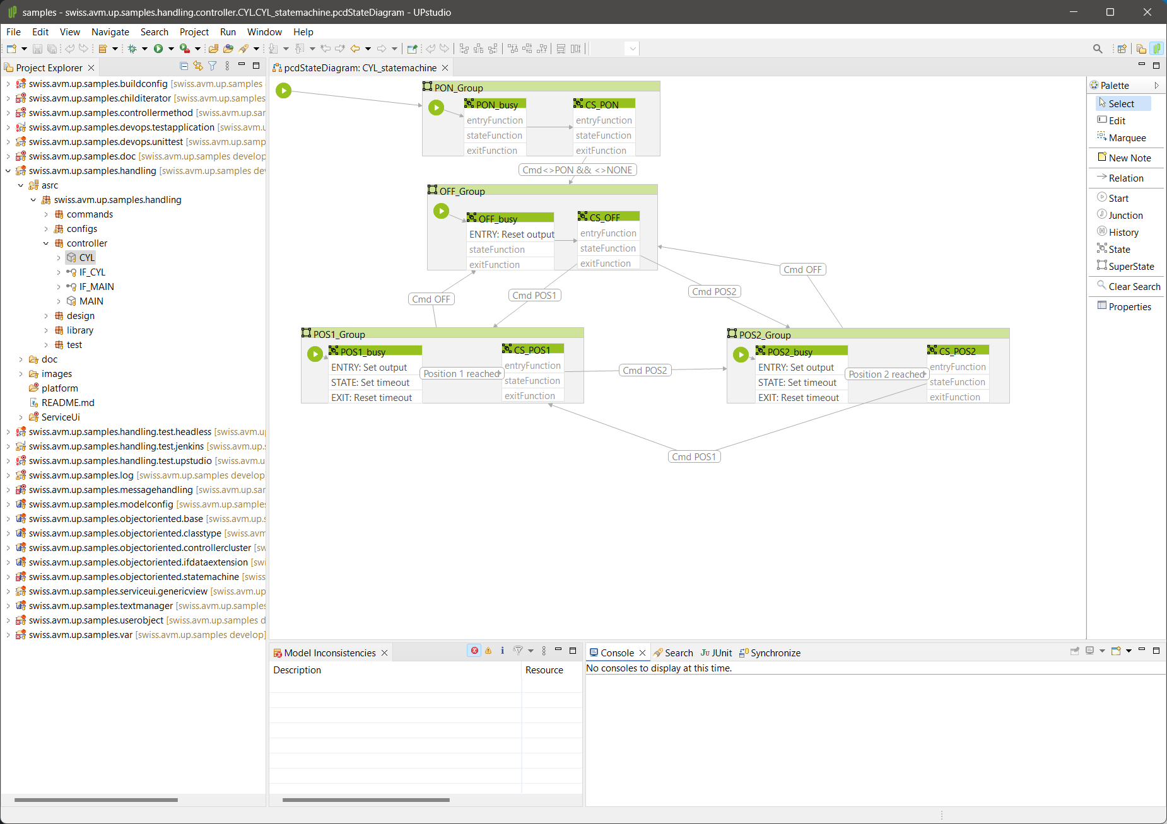The height and width of the screenshot is (824, 1167).
Task: Collapse all in Project Explorer
Action: click(184, 66)
